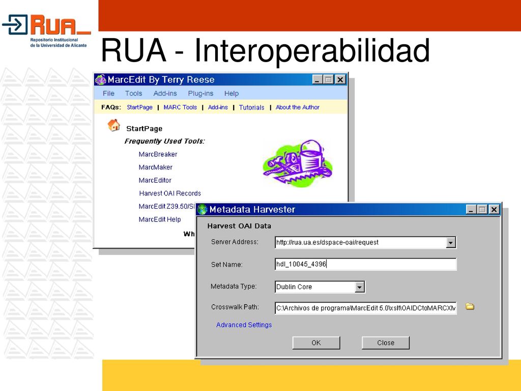The height and width of the screenshot is (391, 521).
Task: Open the About the Author link
Action: tap(297, 107)
